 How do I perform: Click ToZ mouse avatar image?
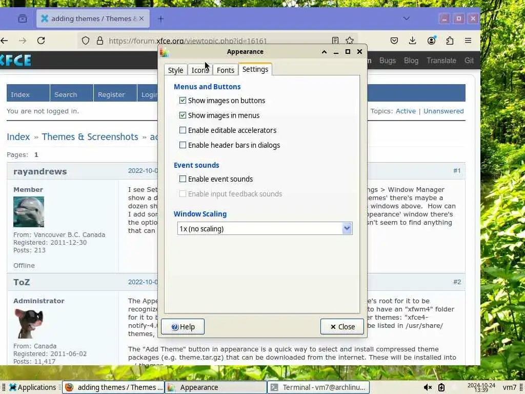[x=29, y=323]
